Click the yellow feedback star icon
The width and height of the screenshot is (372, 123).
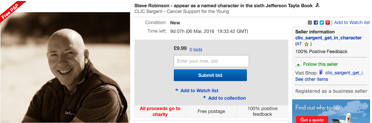[x=306, y=44]
